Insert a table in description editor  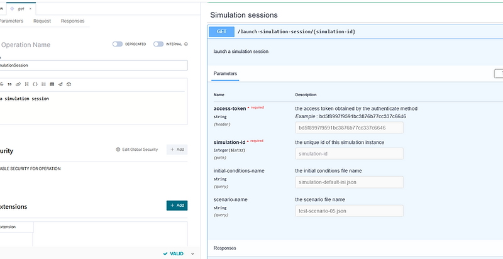[x=52, y=84]
